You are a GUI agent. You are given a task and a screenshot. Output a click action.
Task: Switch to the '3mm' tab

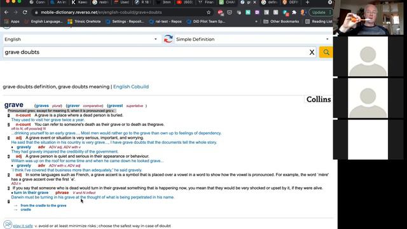coord(164,2)
